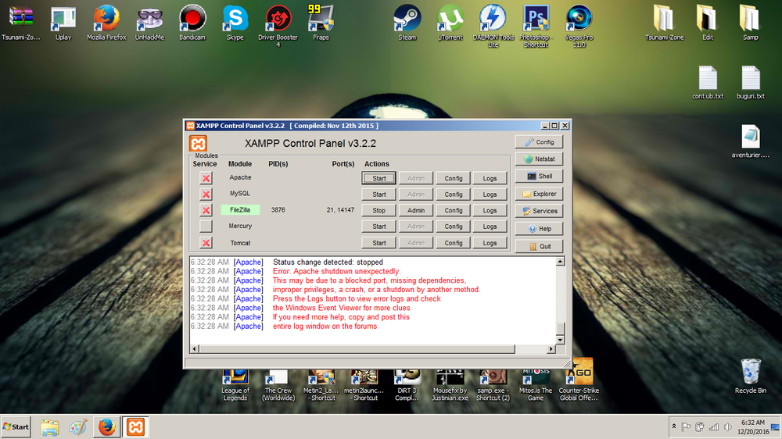
Task: Open Explorer from XAMPP panel
Action: 539,194
